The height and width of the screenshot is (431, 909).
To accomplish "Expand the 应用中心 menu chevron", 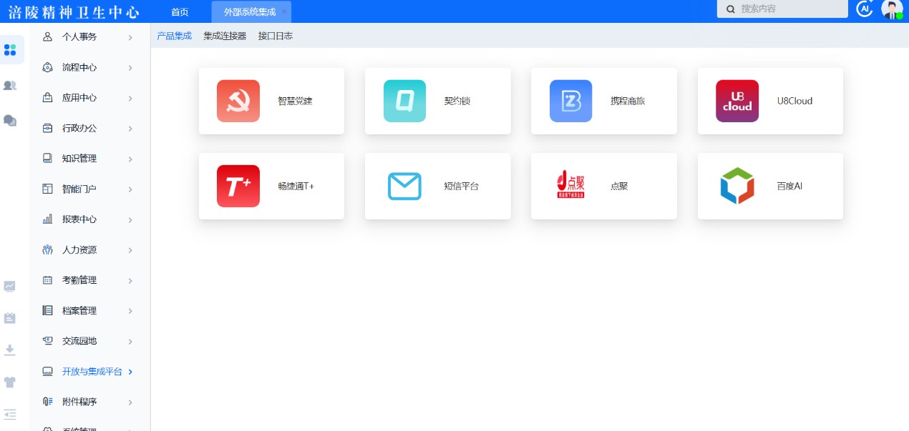I will (130, 98).
